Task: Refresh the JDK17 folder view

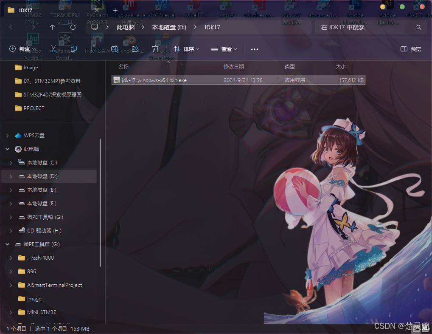Action: (73, 27)
